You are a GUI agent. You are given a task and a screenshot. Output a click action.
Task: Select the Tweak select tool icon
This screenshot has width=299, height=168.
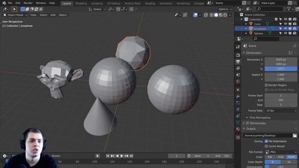14,9
